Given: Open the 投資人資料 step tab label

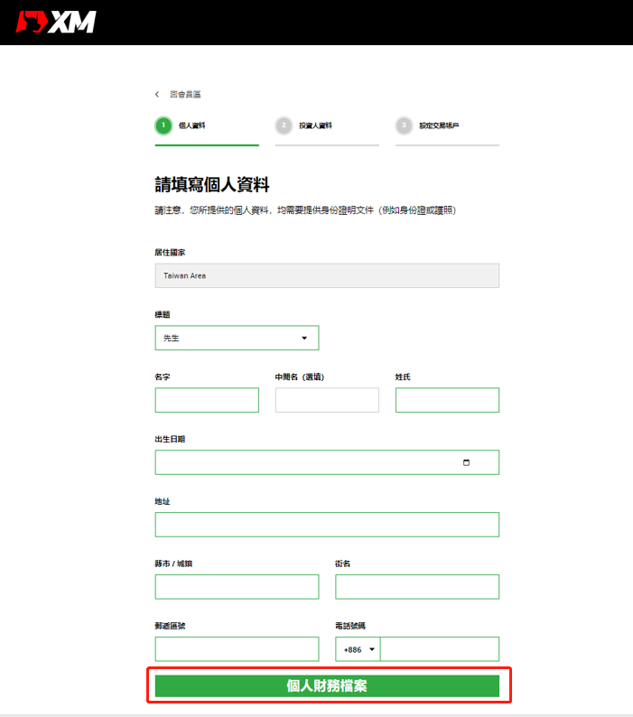Looking at the screenshot, I should click(x=315, y=126).
